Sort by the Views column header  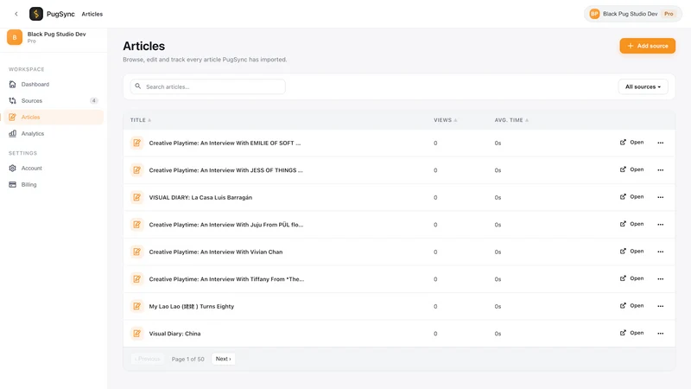(445, 120)
